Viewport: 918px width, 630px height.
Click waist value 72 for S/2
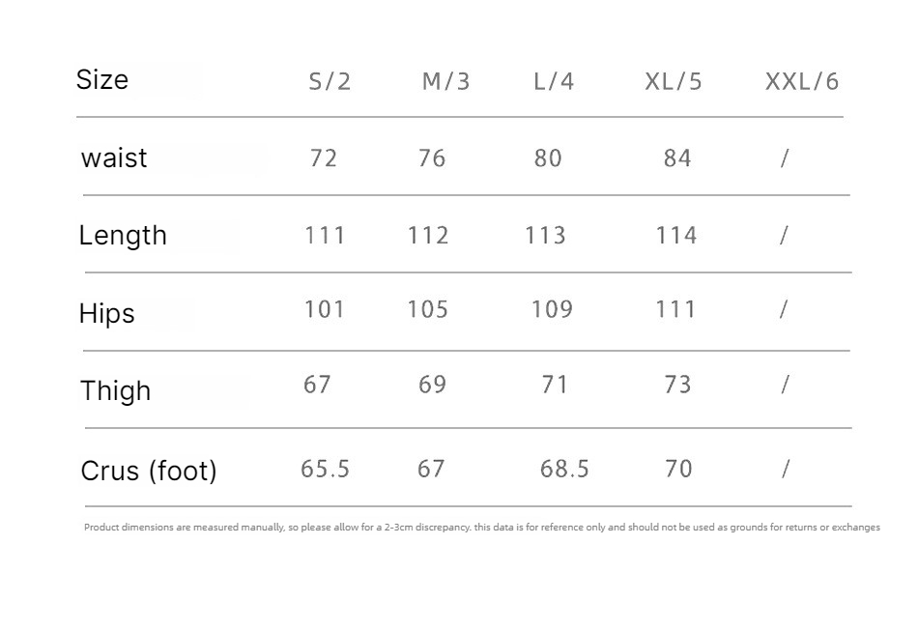click(x=323, y=158)
